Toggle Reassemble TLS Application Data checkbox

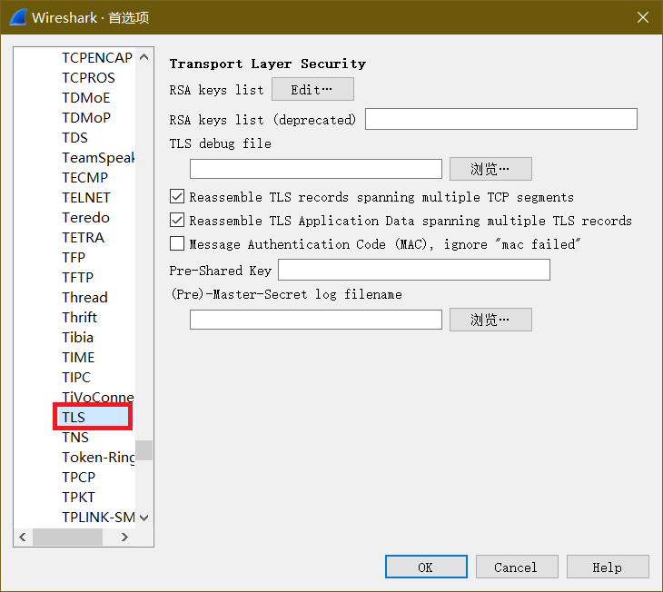[177, 221]
